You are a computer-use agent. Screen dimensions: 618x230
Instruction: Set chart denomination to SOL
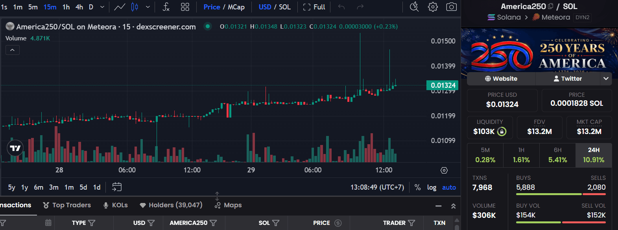[x=285, y=7]
